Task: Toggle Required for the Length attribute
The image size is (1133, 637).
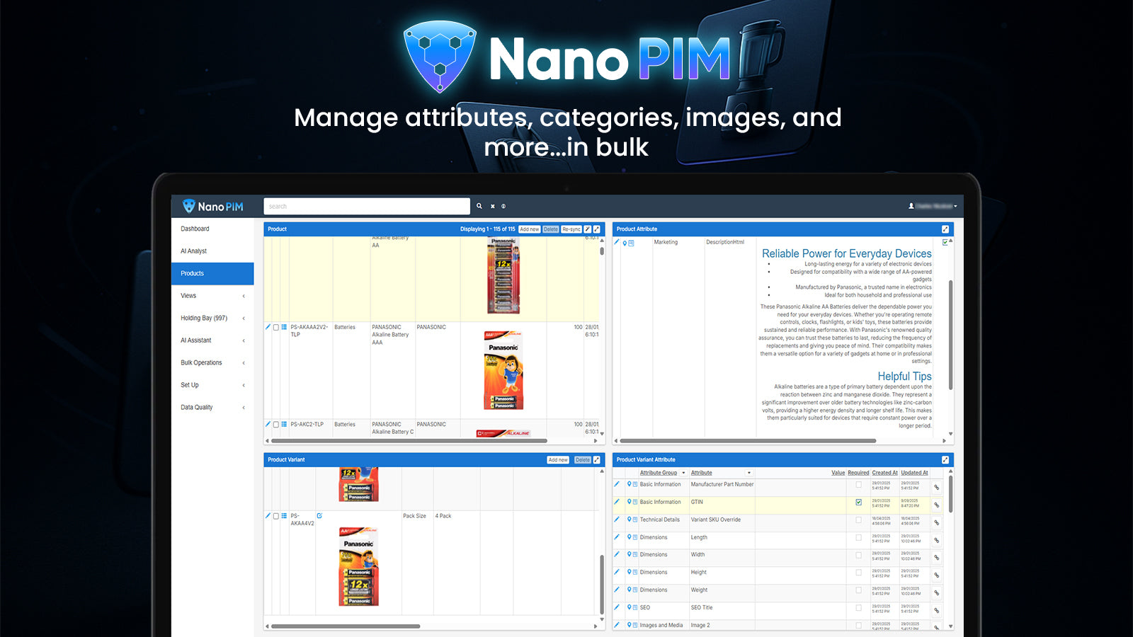Action: [859, 538]
